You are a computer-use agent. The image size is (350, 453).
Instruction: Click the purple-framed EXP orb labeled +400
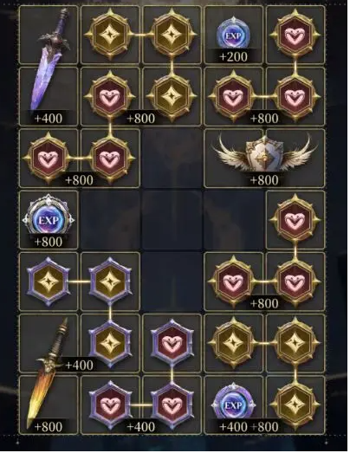click(234, 404)
